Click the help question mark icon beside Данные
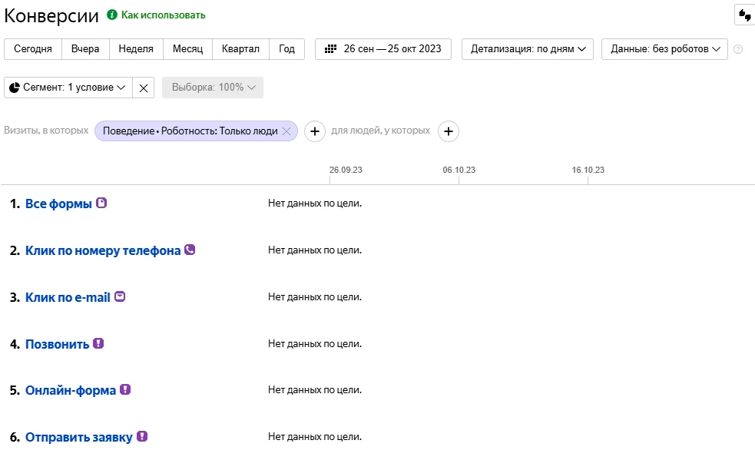 coord(737,49)
